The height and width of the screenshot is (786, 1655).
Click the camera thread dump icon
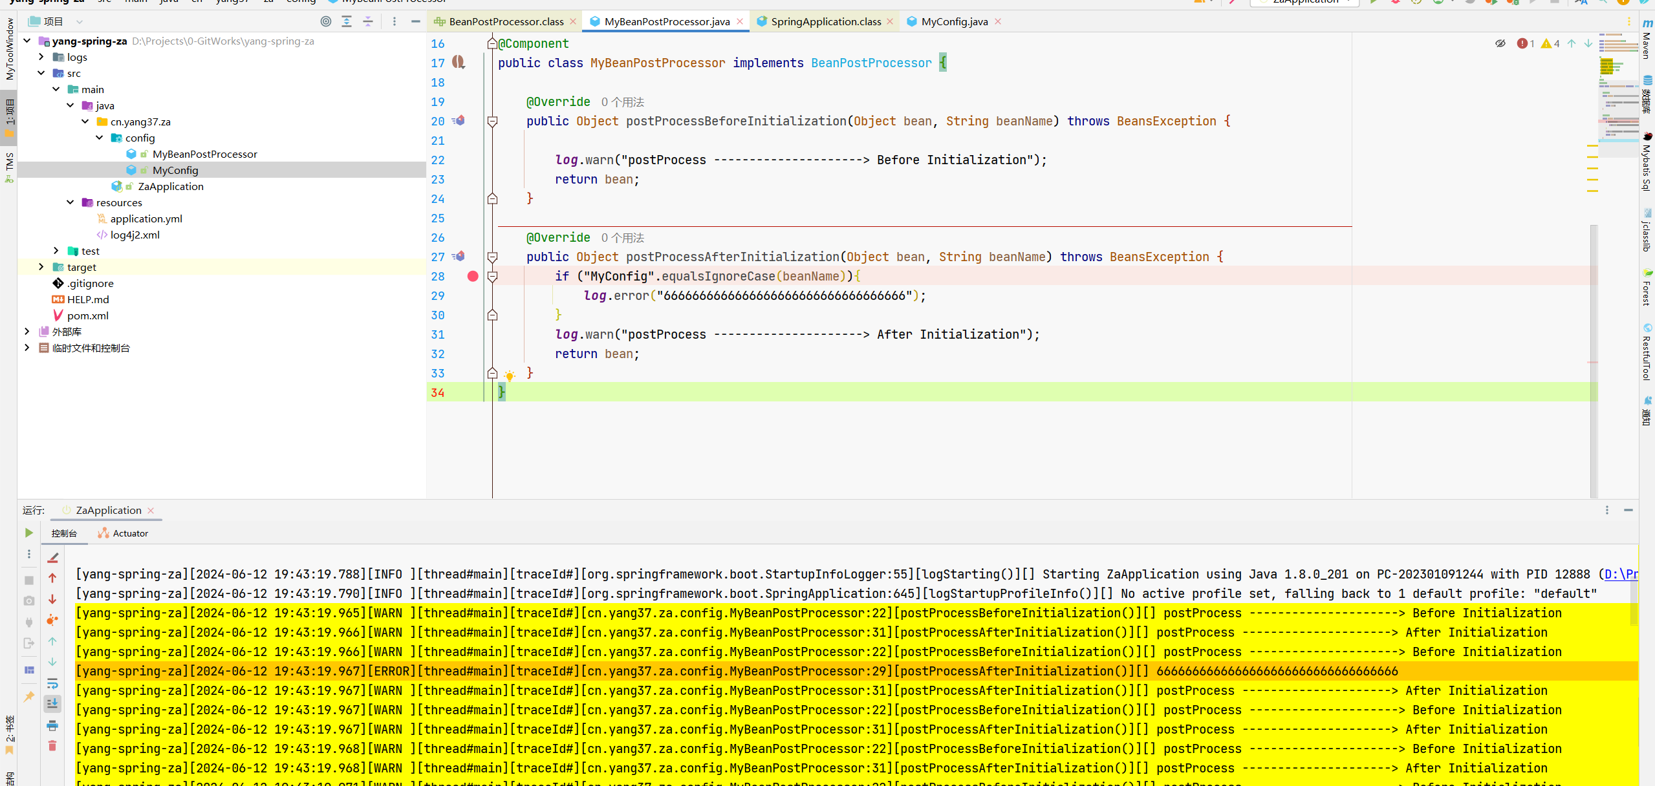29,600
